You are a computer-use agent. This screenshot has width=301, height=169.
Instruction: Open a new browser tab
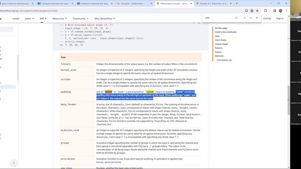237,3
